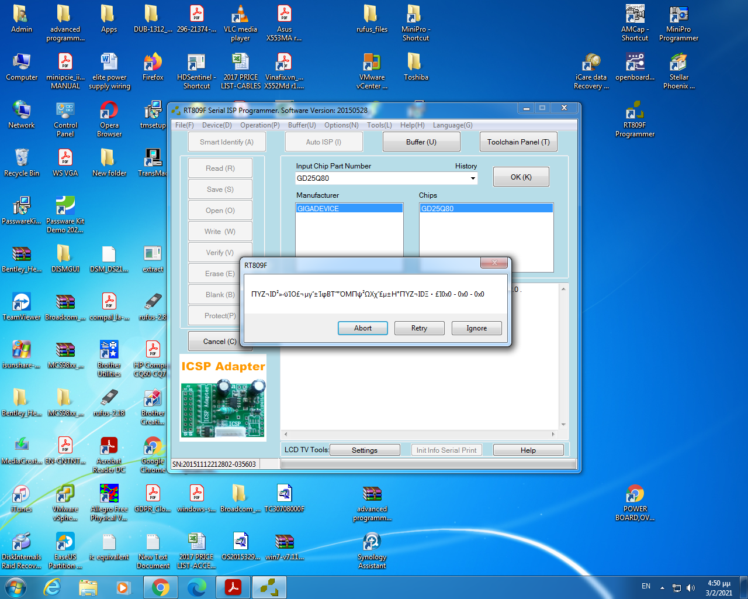The image size is (748, 599).
Task: Open the Recycle Bin
Action: click(22, 163)
